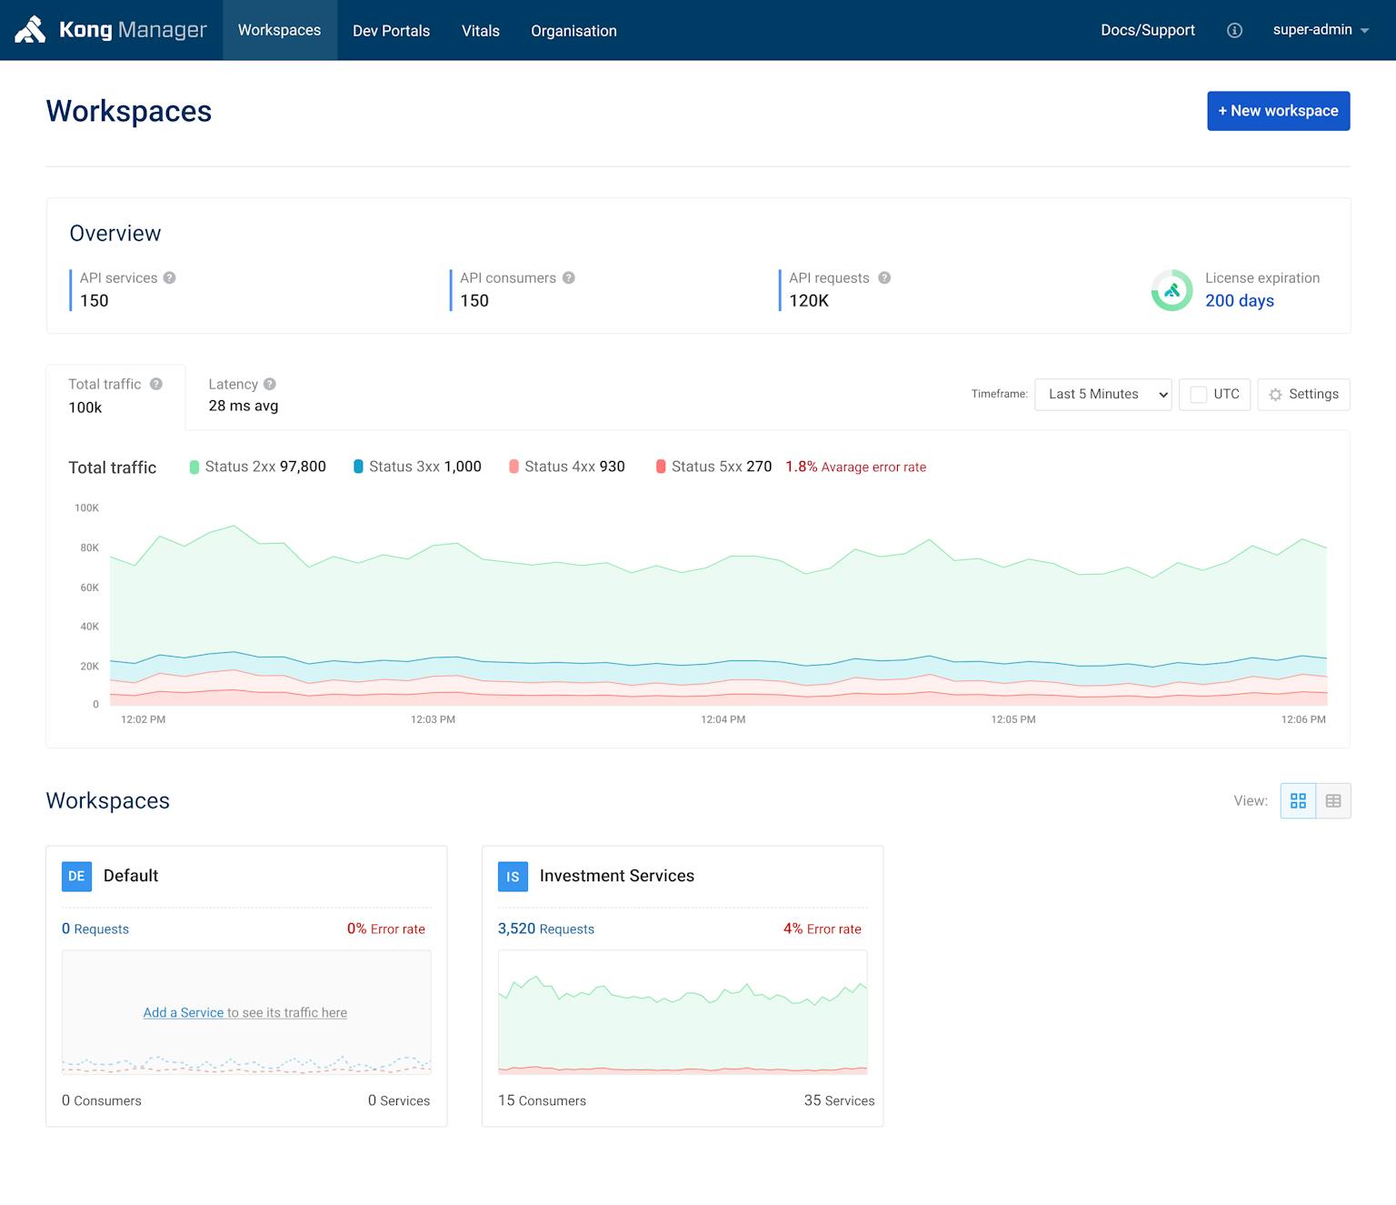The height and width of the screenshot is (1205, 1396).
Task: Open the Timeframe Last 5 Minutes dropdown
Action: pyautogui.click(x=1102, y=395)
